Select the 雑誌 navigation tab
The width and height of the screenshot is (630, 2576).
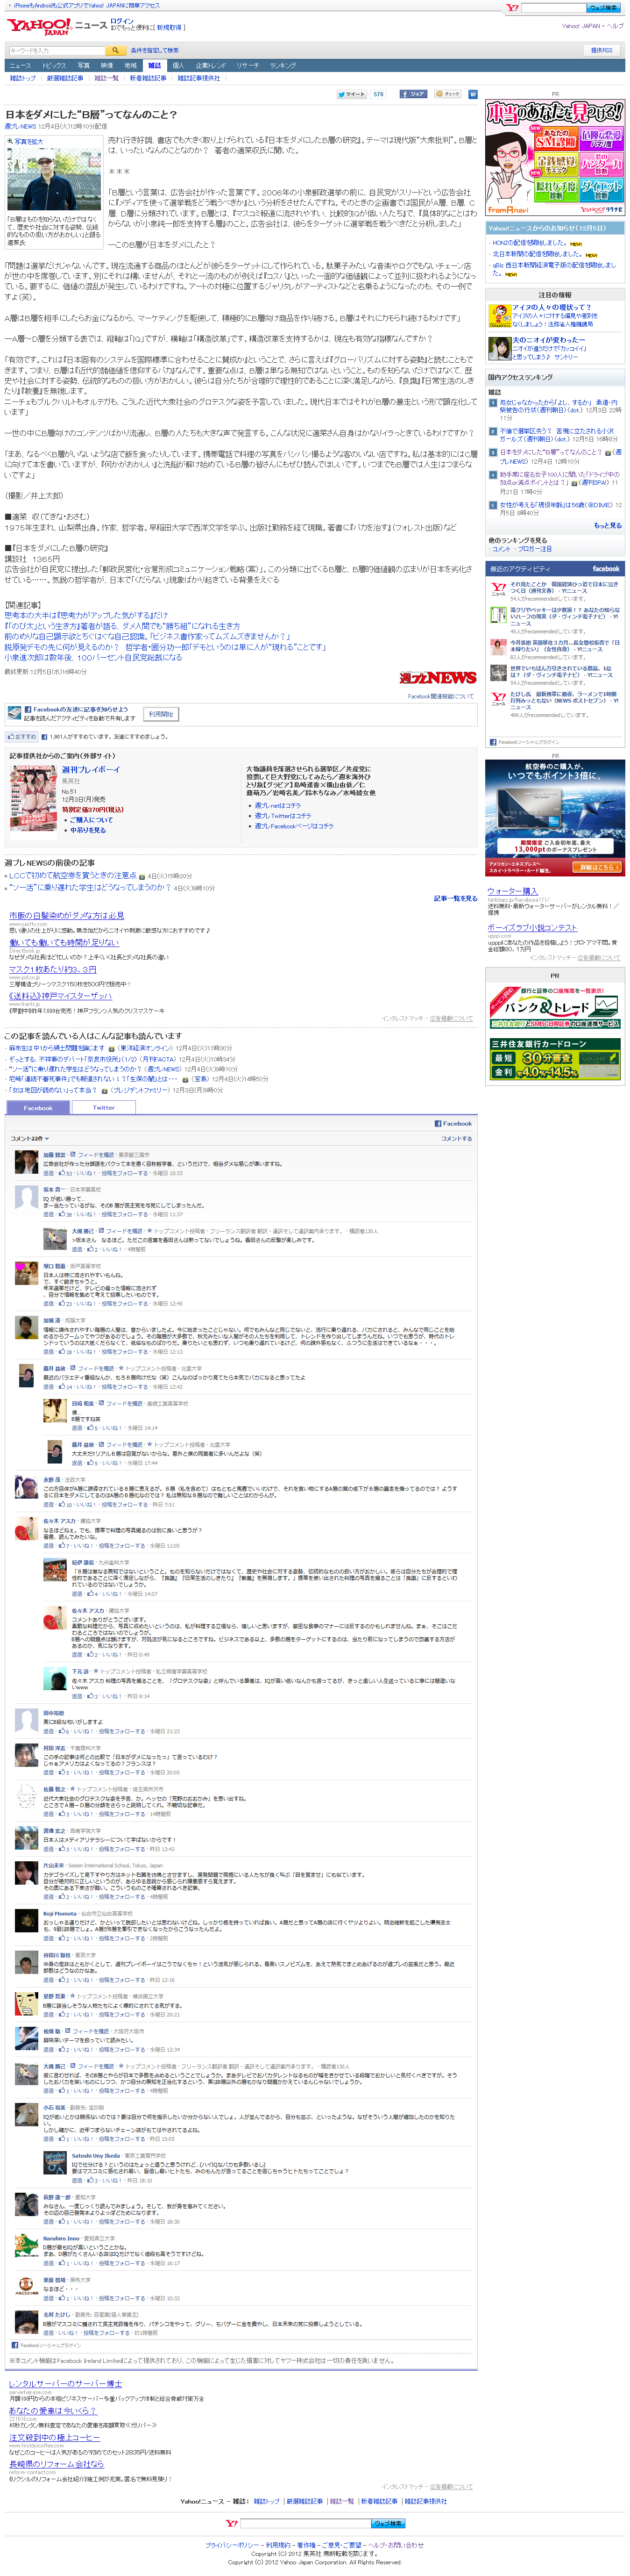pos(154,66)
